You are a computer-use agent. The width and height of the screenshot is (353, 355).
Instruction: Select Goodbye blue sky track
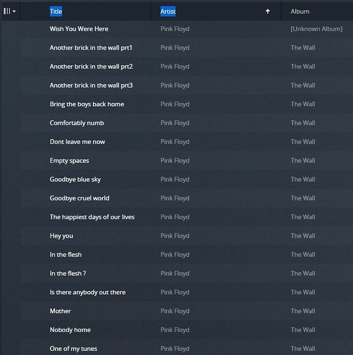[x=75, y=179]
